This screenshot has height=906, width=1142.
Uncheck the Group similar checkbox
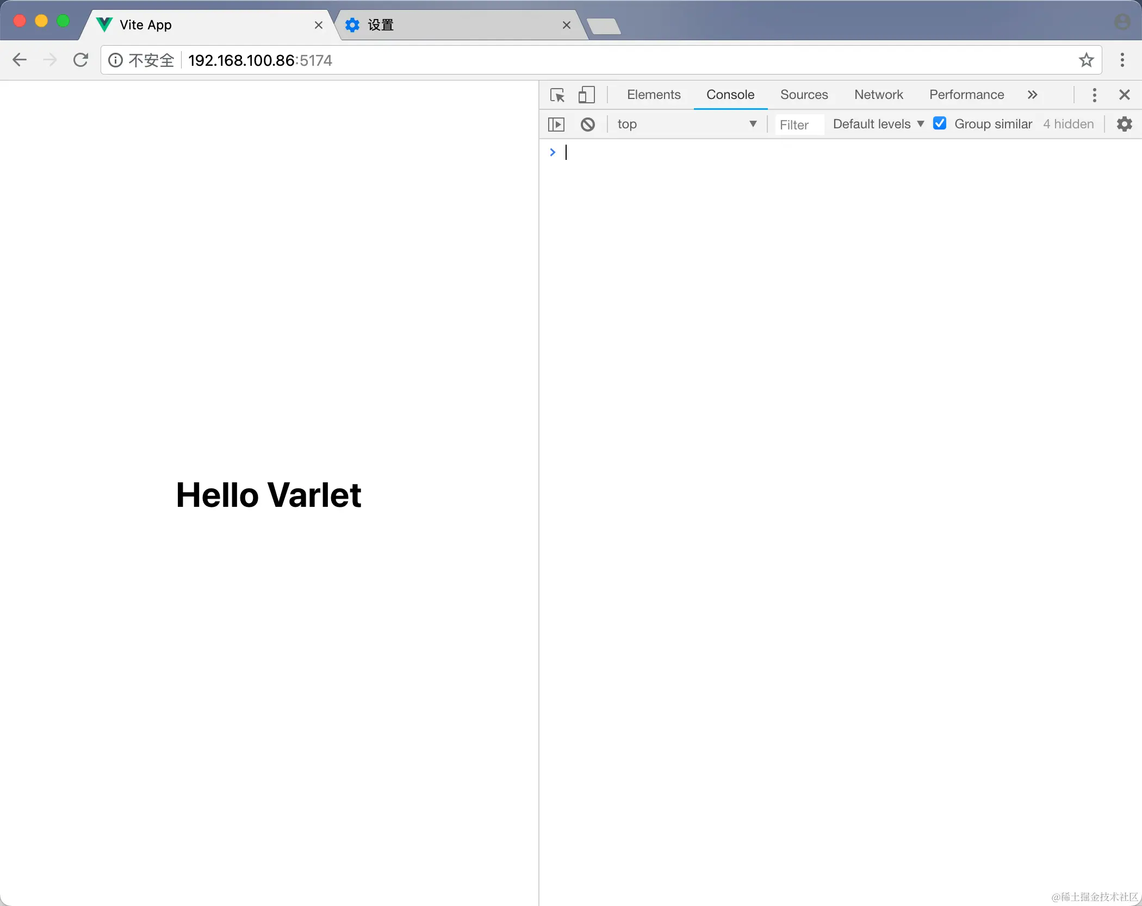pos(939,123)
